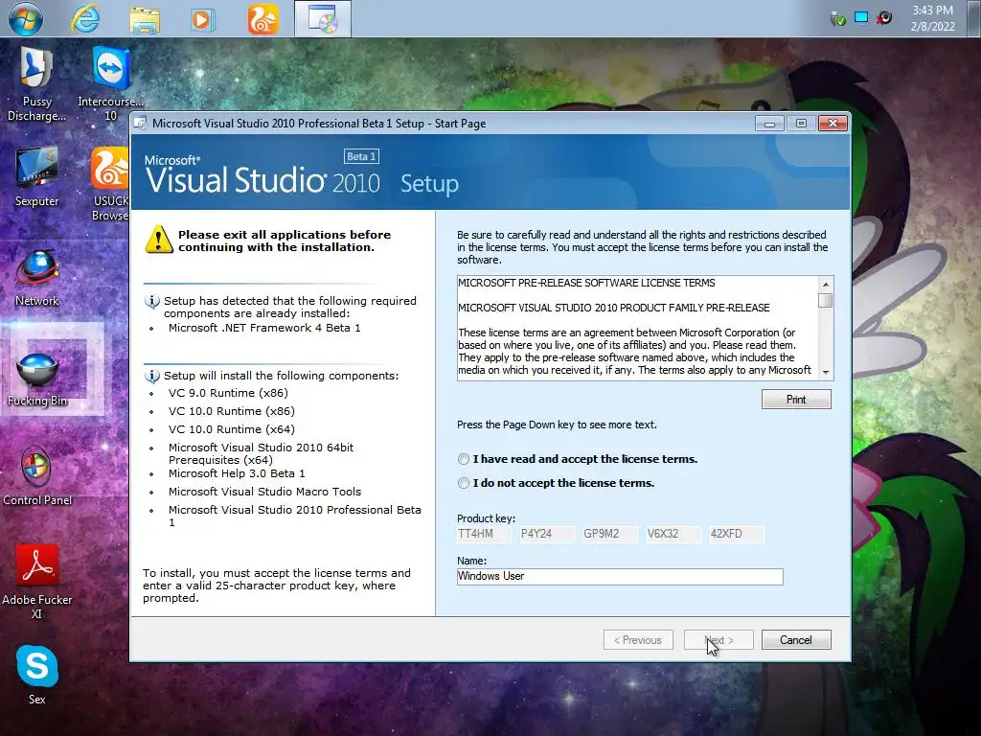981x736 pixels.
Task: Click 'VC 9.0 Runtime (x86)' list item
Action: tap(228, 393)
